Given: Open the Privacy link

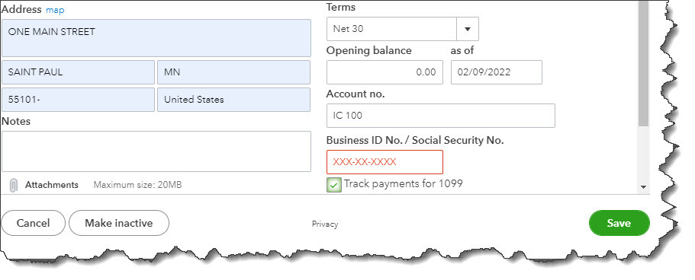Looking at the screenshot, I should 325,224.
